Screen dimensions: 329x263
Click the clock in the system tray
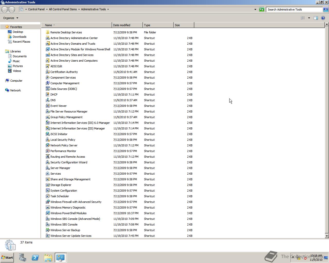[316, 258]
